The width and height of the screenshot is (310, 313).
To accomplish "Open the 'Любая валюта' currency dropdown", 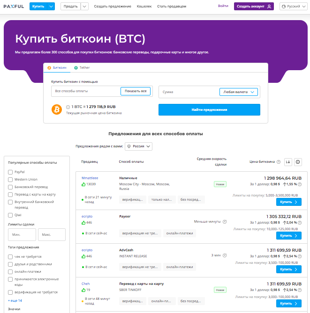I will 239,92.
